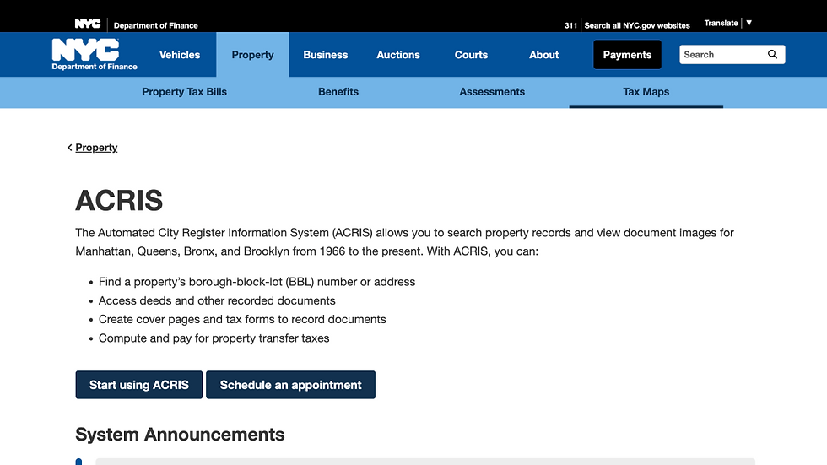
Task: Open the Business menu
Action: coord(326,55)
